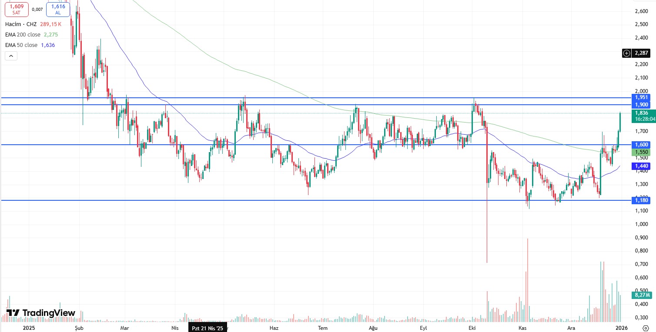Select the EMA 50 close indicator legend

(x=21, y=45)
